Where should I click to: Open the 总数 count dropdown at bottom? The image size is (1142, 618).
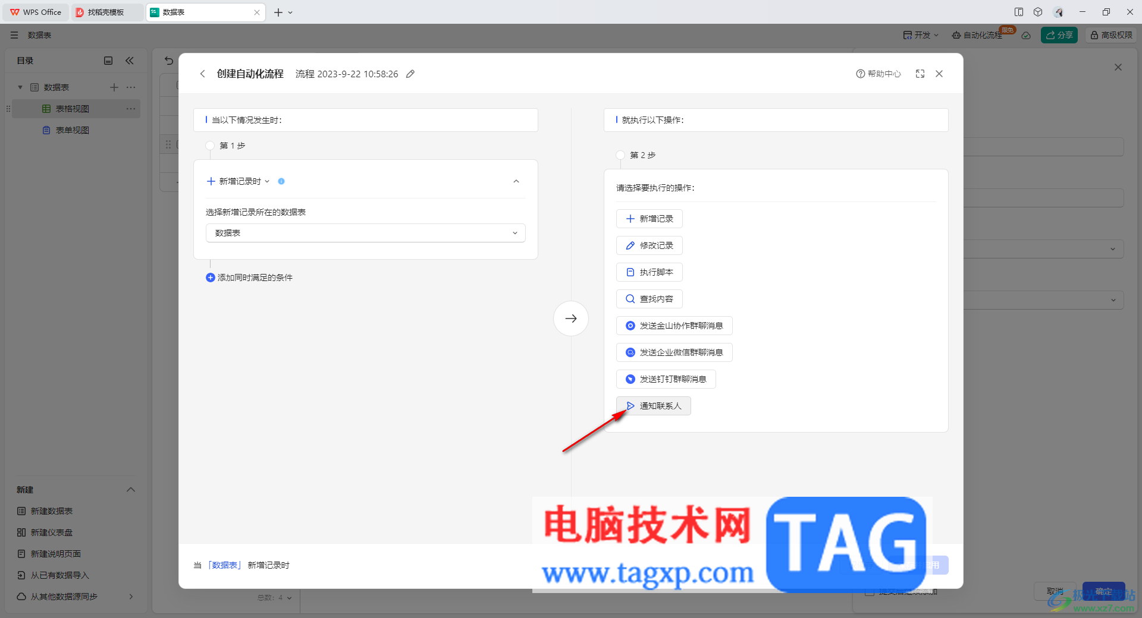point(275,598)
